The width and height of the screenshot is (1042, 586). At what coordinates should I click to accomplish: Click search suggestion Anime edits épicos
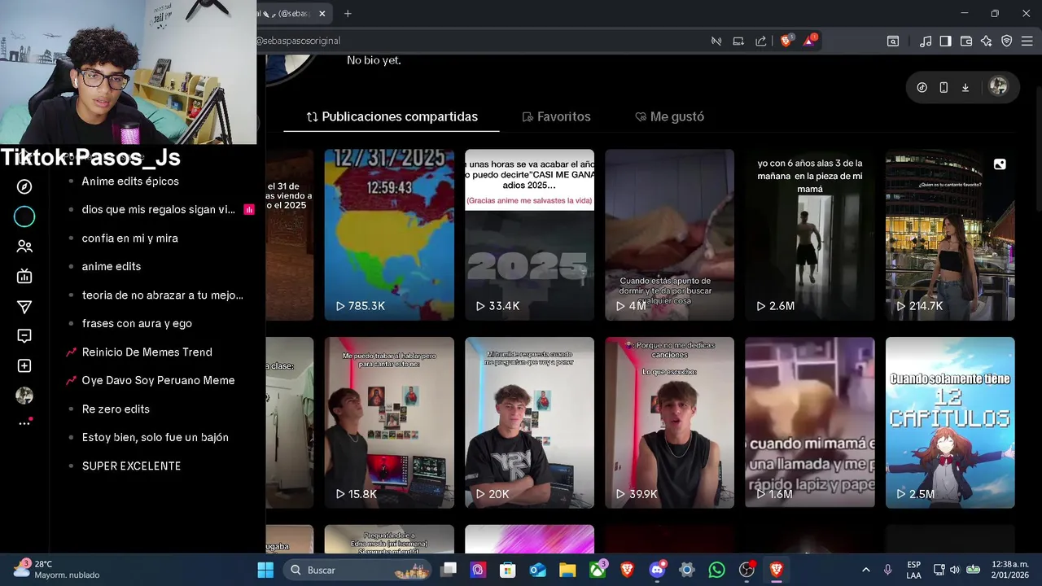[x=130, y=181]
